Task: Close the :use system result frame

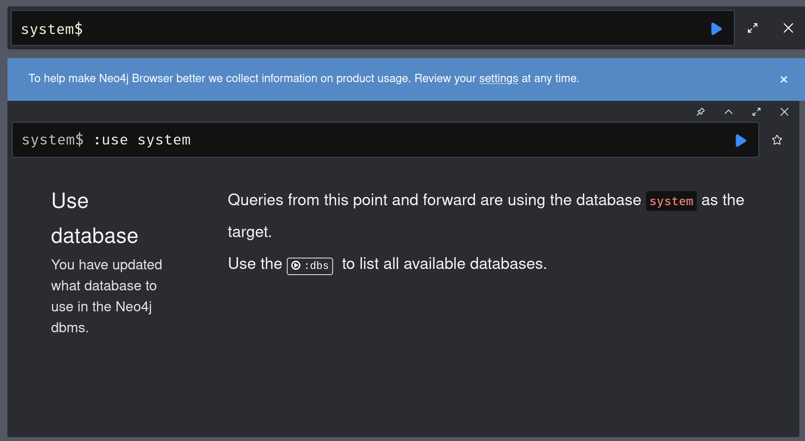Action: (x=784, y=112)
